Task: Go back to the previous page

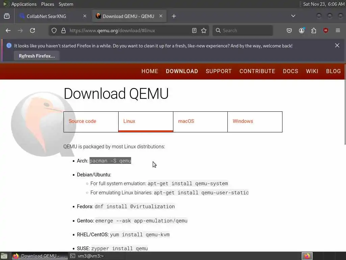Action: pos(8,30)
